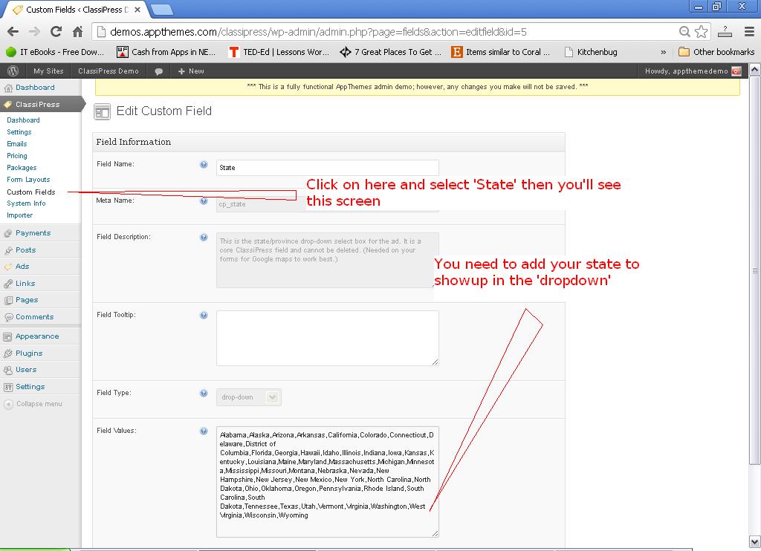Click the Field Name input containing State
This screenshot has height=551, width=761.
[328, 168]
